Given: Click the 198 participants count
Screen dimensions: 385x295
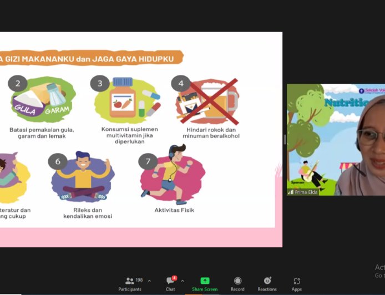Looking at the screenshot, I should [x=139, y=280].
